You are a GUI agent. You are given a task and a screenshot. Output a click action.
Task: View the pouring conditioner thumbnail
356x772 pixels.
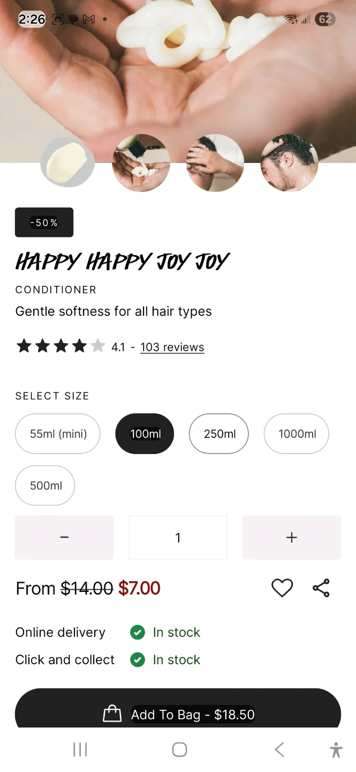click(141, 162)
